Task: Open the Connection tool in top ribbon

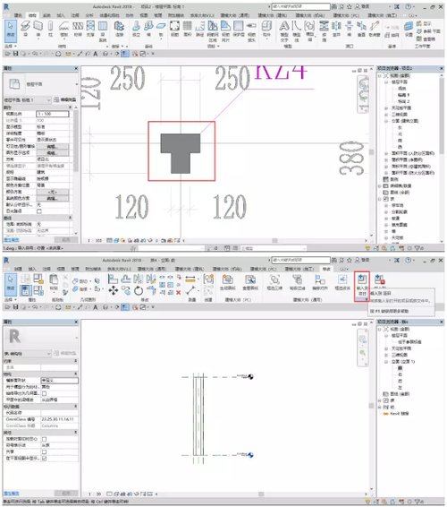Action: coord(120,29)
